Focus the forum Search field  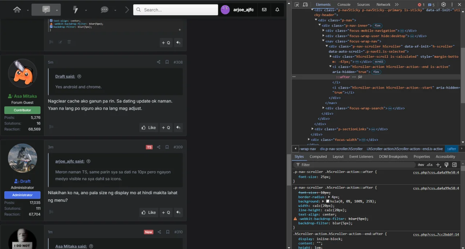[x=175, y=10]
